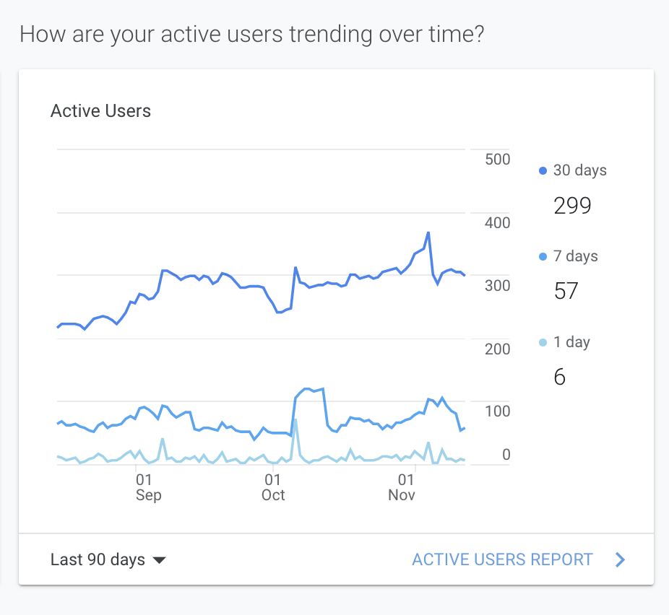This screenshot has width=669, height=615.
Task: Open the "Last 90 days" date range dropdown
Action: pyautogui.click(x=108, y=559)
